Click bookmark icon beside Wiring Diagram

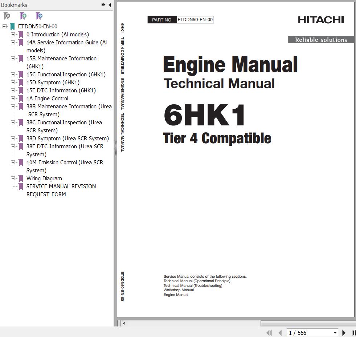click(x=21, y=178)
